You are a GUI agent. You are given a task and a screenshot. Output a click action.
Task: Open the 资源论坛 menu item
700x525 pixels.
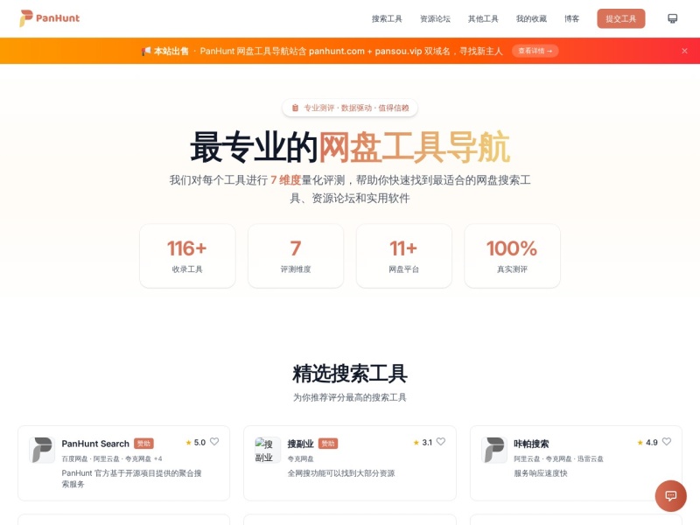tap(435, 18)
